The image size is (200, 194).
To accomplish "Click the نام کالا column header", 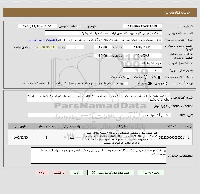I will point(122,126).
